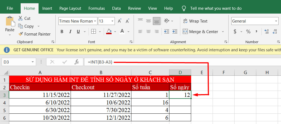Screen dimensions: 281x124
Task: Expand the Merge & Center dropdown arrow
Action: [223, 32]
